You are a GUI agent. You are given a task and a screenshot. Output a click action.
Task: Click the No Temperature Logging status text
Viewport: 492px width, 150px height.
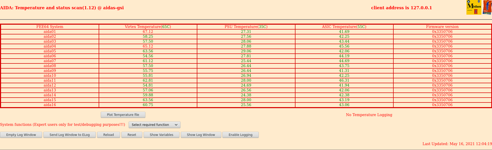(x=369, y=115)
